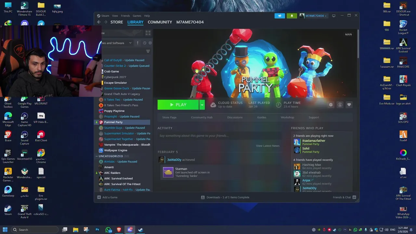416x234 pixels.
Task: Click the Steam forward navigation arrow
Action: [106, 22]
